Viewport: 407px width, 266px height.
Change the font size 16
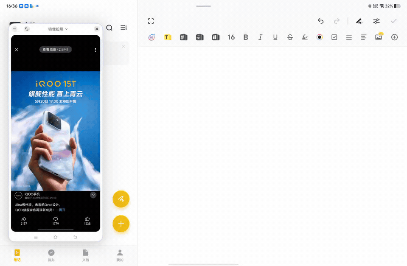(x=231, y=37)
